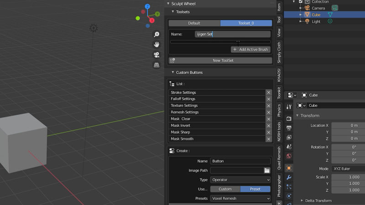Screen dimensions: 365x205
Task: Remove Mask Invert from the list
Action: pyautogui.click(x=268, y=126)
